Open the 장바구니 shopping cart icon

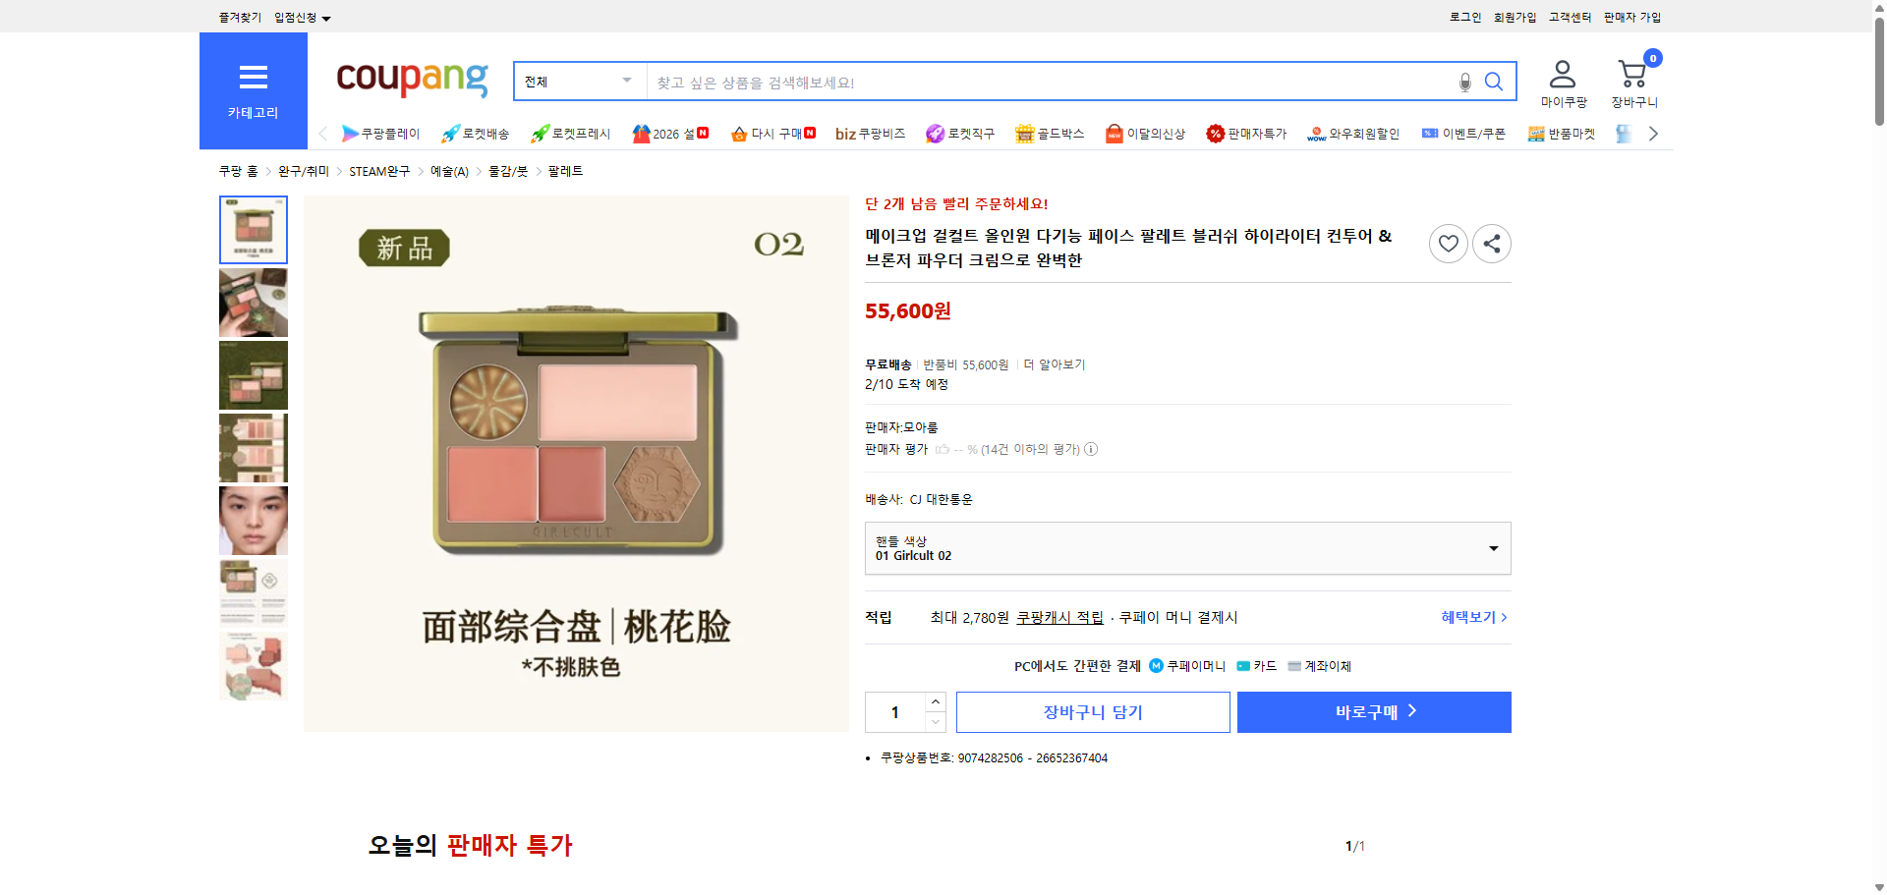[1632, 75]
